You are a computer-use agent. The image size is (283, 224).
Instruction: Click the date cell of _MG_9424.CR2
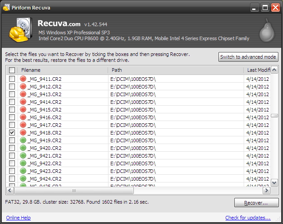click(x=258, y=179)
